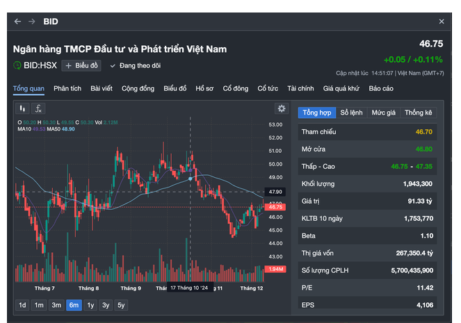The image size is (461, 323).
Task: Open the Giá quá khứ tab
Action: tap(341, 88)
